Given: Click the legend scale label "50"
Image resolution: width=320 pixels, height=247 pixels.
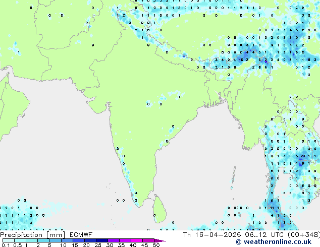Looking at the screenshot, I should point(156,245).
